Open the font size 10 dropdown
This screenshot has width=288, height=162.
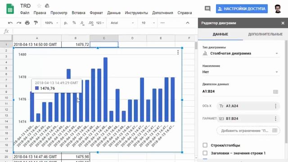pyautogui.click(x=148, y=23)
